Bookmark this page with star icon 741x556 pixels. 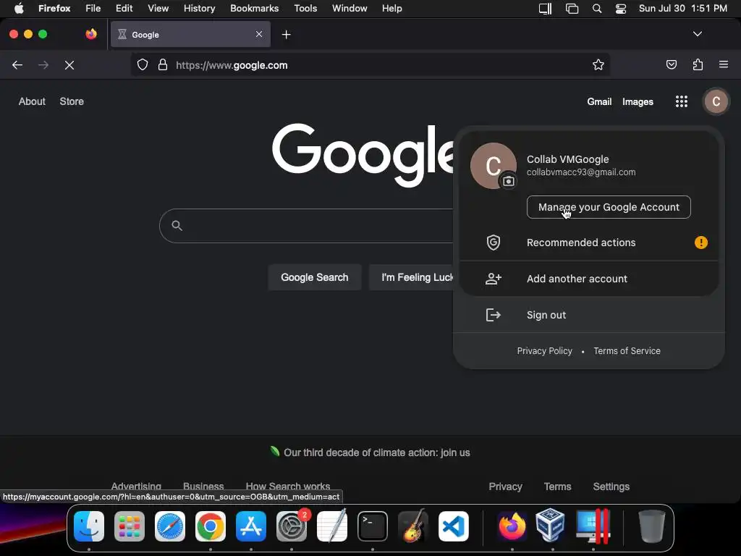pyautogui.click(x=598, y=64)
